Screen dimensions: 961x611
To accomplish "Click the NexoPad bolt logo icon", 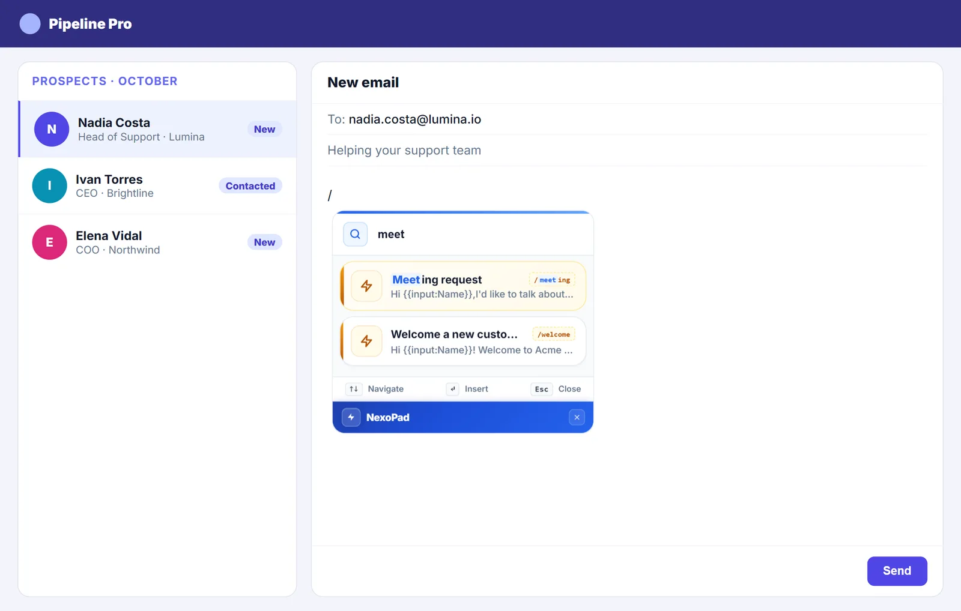I will pyautogui.click(x=351, y=417).
